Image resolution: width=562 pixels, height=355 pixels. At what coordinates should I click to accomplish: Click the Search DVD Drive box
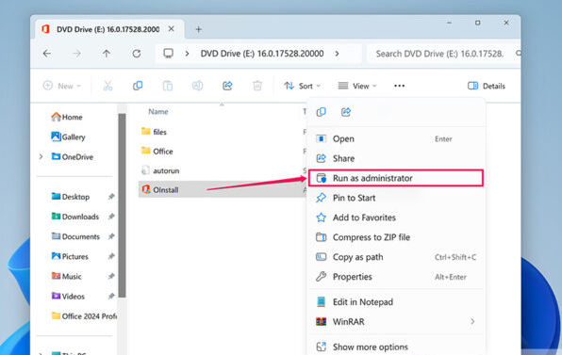point(444,54)
